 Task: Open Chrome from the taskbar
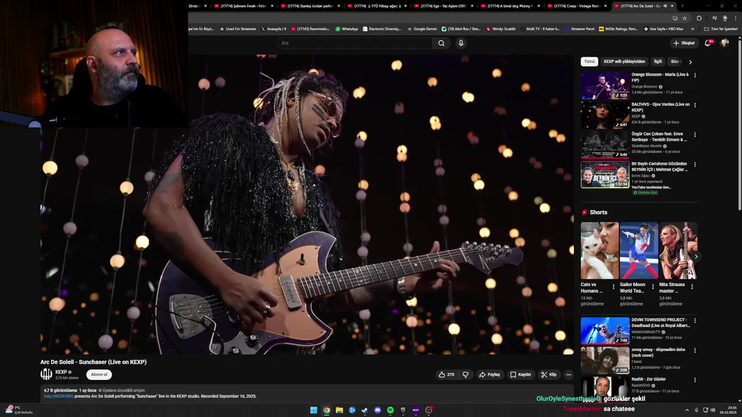coord(326,410)
